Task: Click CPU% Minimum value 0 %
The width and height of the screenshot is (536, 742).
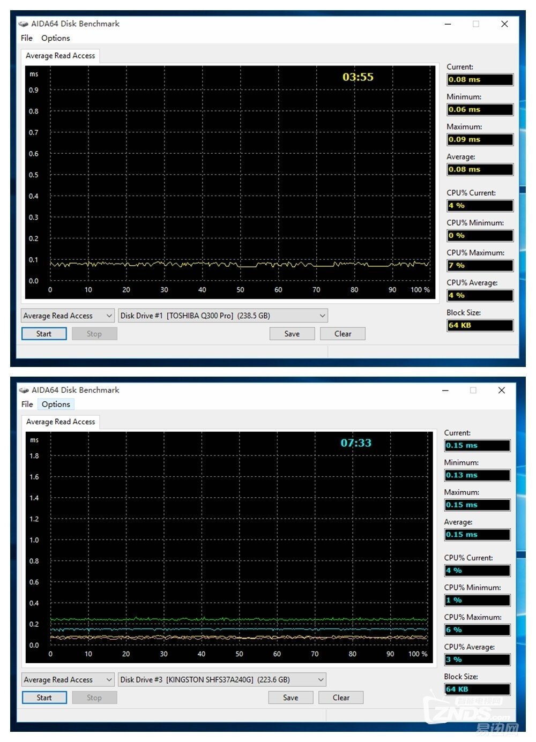Action: 480,235
